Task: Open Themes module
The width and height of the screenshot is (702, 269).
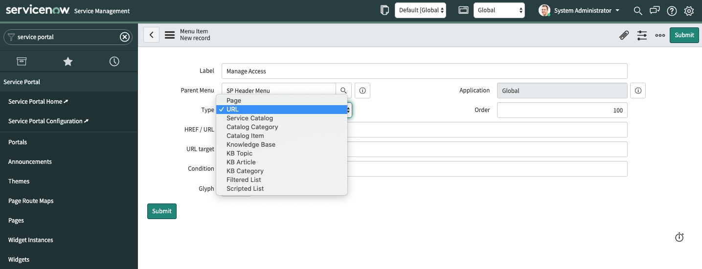Action: coord(19,181)
